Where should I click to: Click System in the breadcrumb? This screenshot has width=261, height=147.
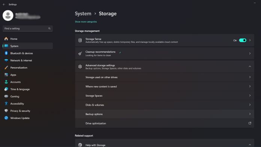pos(83,14)
